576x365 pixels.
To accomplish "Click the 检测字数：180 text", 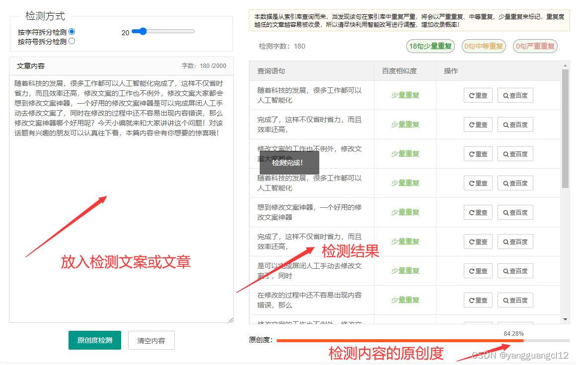I will point(282,46).
